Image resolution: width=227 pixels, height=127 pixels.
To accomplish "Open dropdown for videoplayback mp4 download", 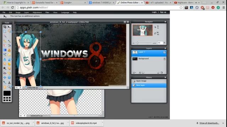I will 103,122.
